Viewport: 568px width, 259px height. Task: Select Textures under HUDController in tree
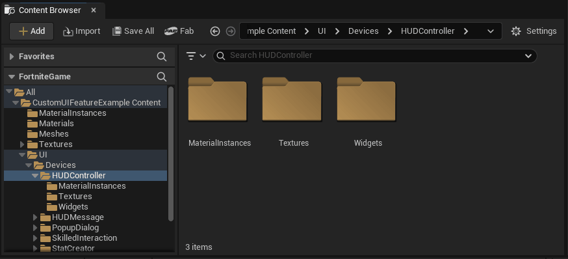86,197
